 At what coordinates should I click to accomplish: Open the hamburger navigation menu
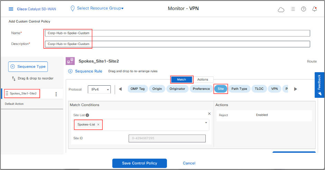click(11, 9)
